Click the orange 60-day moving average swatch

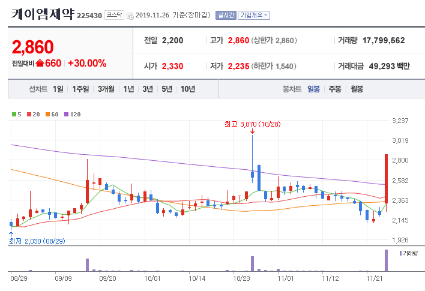tap(47, 115)
